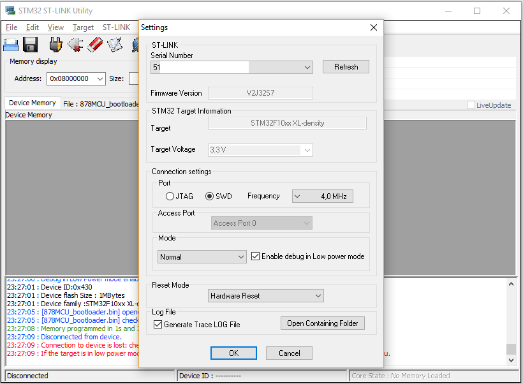This screenshot has height=384, width=523.
Task: Open the Target menu
Action: (x=83, y=27)
